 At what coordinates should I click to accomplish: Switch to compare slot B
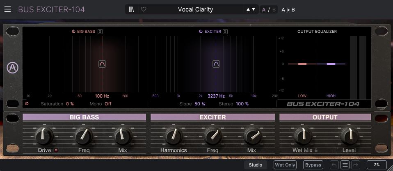click(274, 10)
